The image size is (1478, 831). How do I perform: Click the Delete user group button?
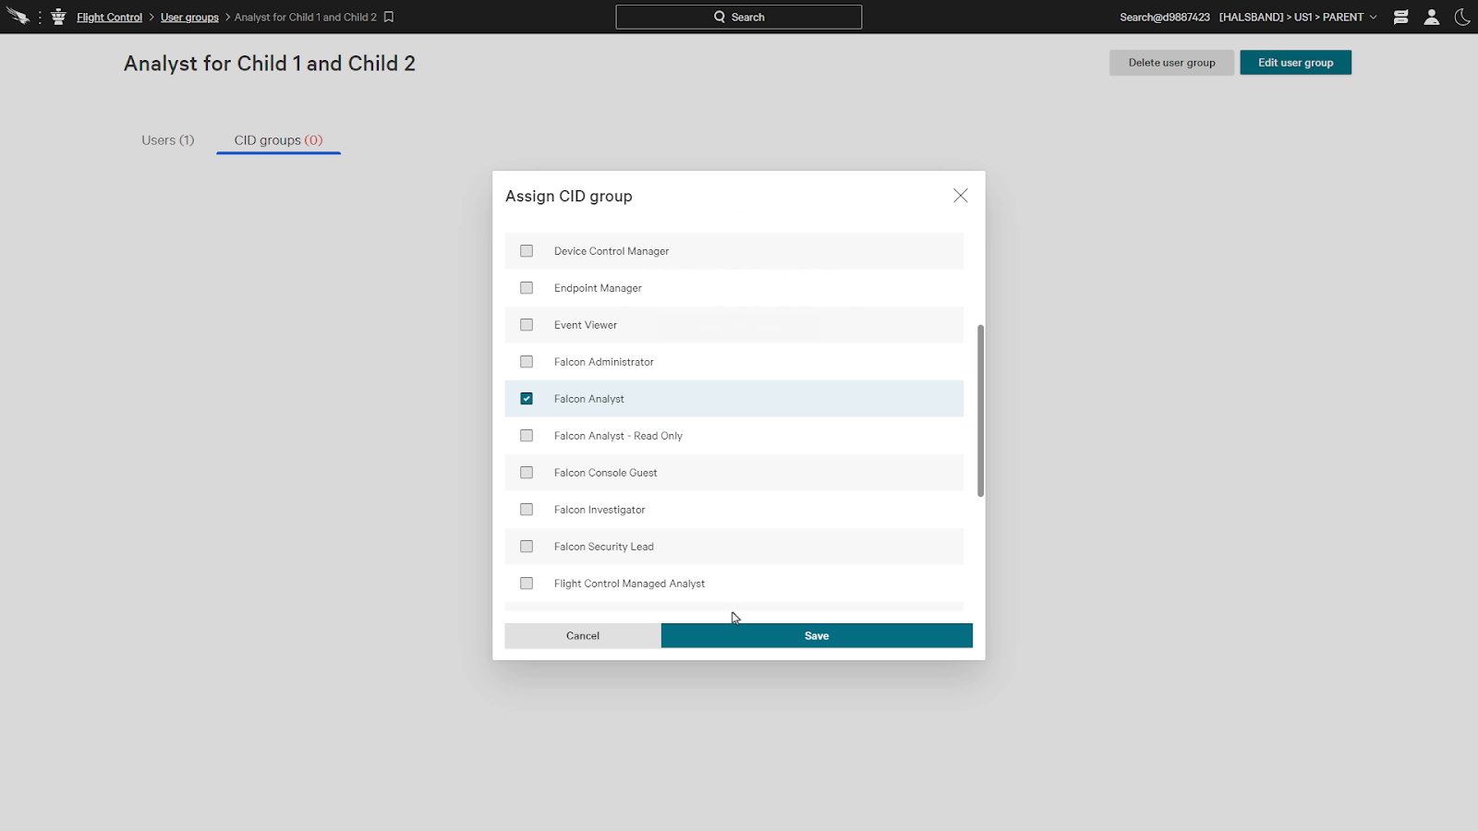click(1171, 63)
